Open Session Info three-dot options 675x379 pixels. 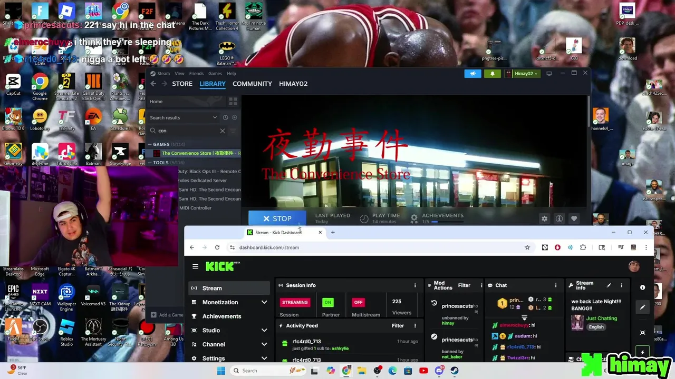(x=415, y=285)
